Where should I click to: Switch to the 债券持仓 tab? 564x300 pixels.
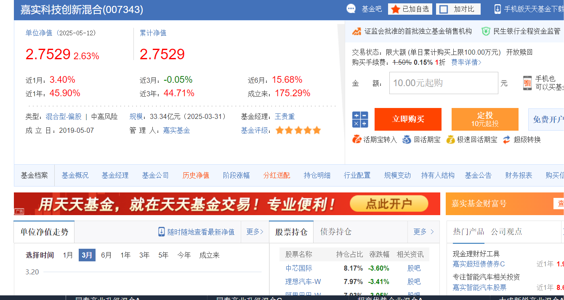336,232
